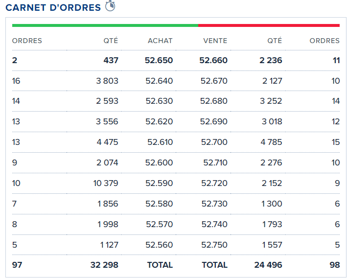Click the top buy quantity 437
Image resolution: width=347 pixels, height=279 pixels.
click(x=110, y=61)
